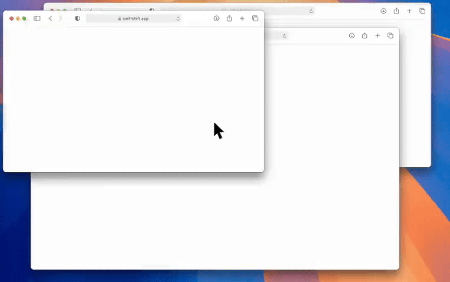The width and height of the screenshot is (450, 282).
Task: Close the swiftshift.app window
Action: [11, 19]
